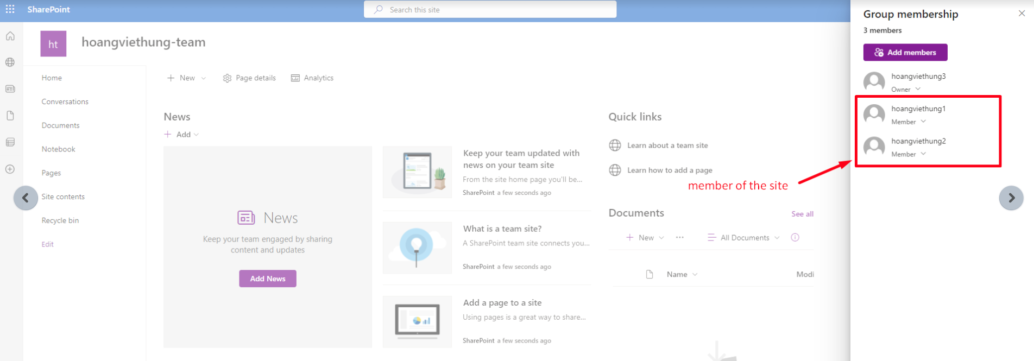Click See all link for Documents
Screen dimensions: 1034x361
point(802,214)
